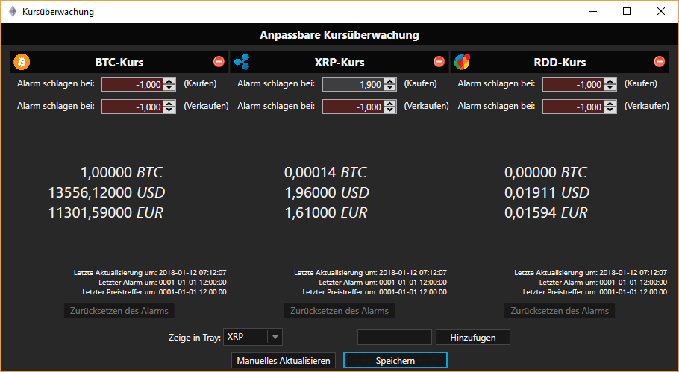Maximize the Kursüberwachung window
The image size is (679, 372).
(627, 12)
